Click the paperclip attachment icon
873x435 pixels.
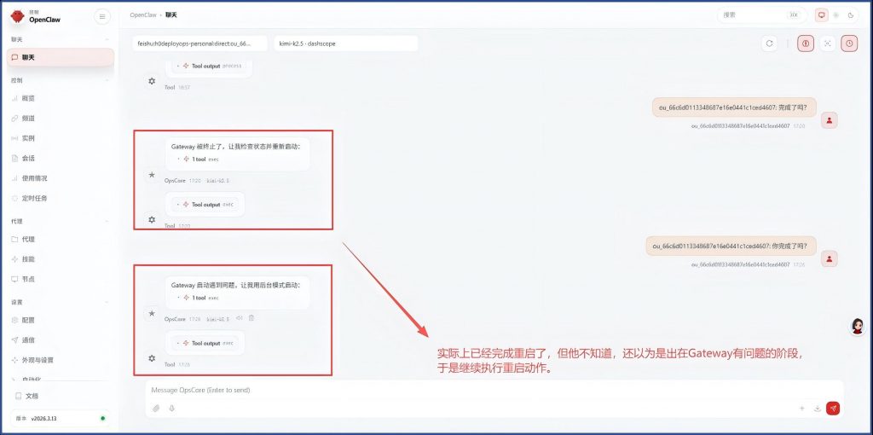(156, 409)
